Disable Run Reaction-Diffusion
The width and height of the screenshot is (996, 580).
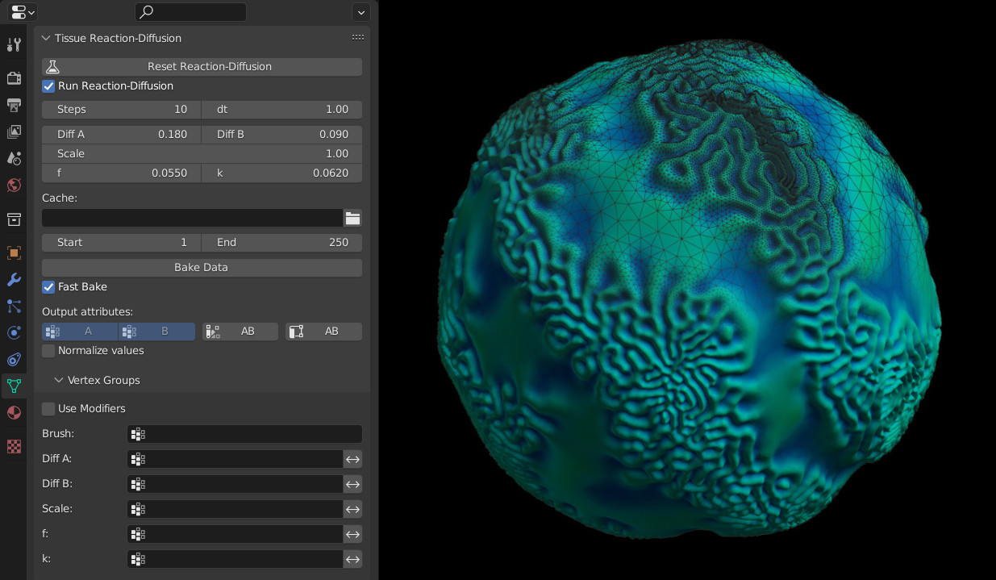coord(48,86)
